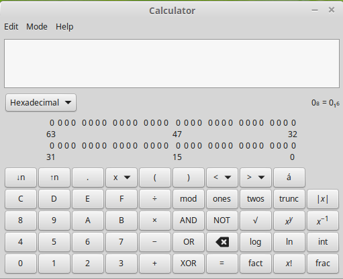Toggle bit 31 in the bit panel
Image resolution: width=343 pixels, height=279 pixels.
click(x=52, y=146)
